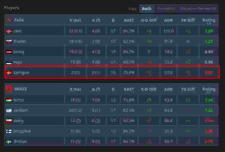The width and height of the screenshot is (225, 152).
Task: Open ropz's player profile
Action: point(18,62)
